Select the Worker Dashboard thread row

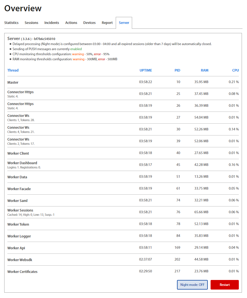22,163
